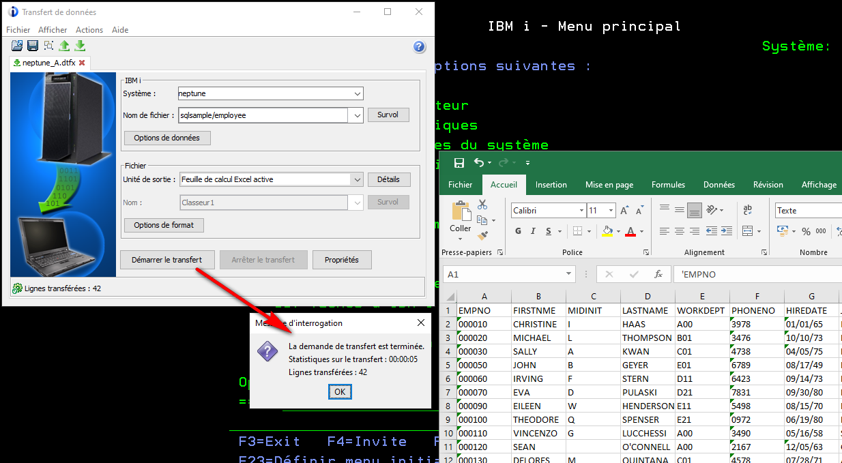
Task: Increase indent in Excel Alignement group
Action: coord(727,231)
